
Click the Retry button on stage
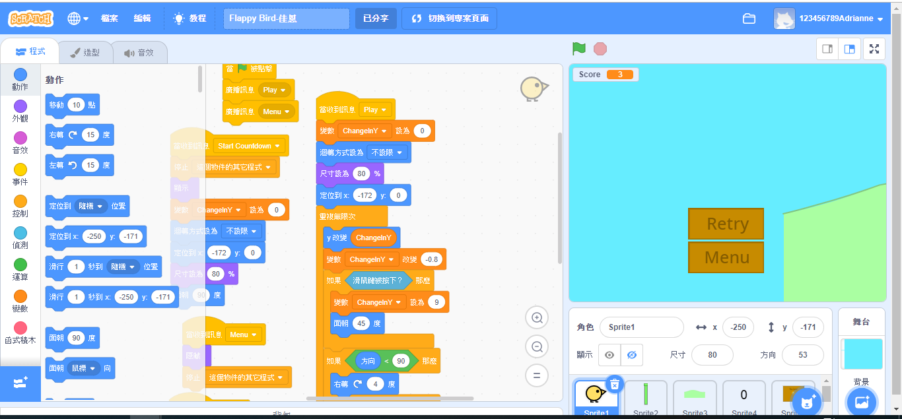[x=726, y=224]
